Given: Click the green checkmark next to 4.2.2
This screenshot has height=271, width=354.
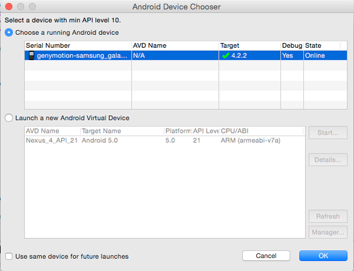Looking at the screenshot, I should click(x=225, y=55).
